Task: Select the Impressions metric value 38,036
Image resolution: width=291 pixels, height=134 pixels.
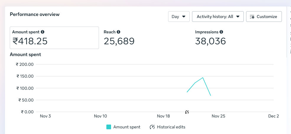Action: coord(210,41)
